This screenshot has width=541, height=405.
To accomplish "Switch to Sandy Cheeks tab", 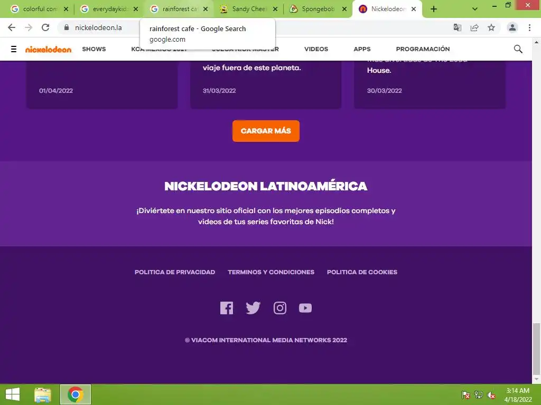I will coord(248,9).
